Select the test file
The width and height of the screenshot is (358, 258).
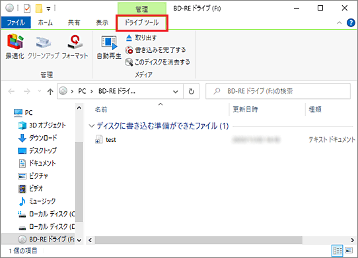(106, 139)
